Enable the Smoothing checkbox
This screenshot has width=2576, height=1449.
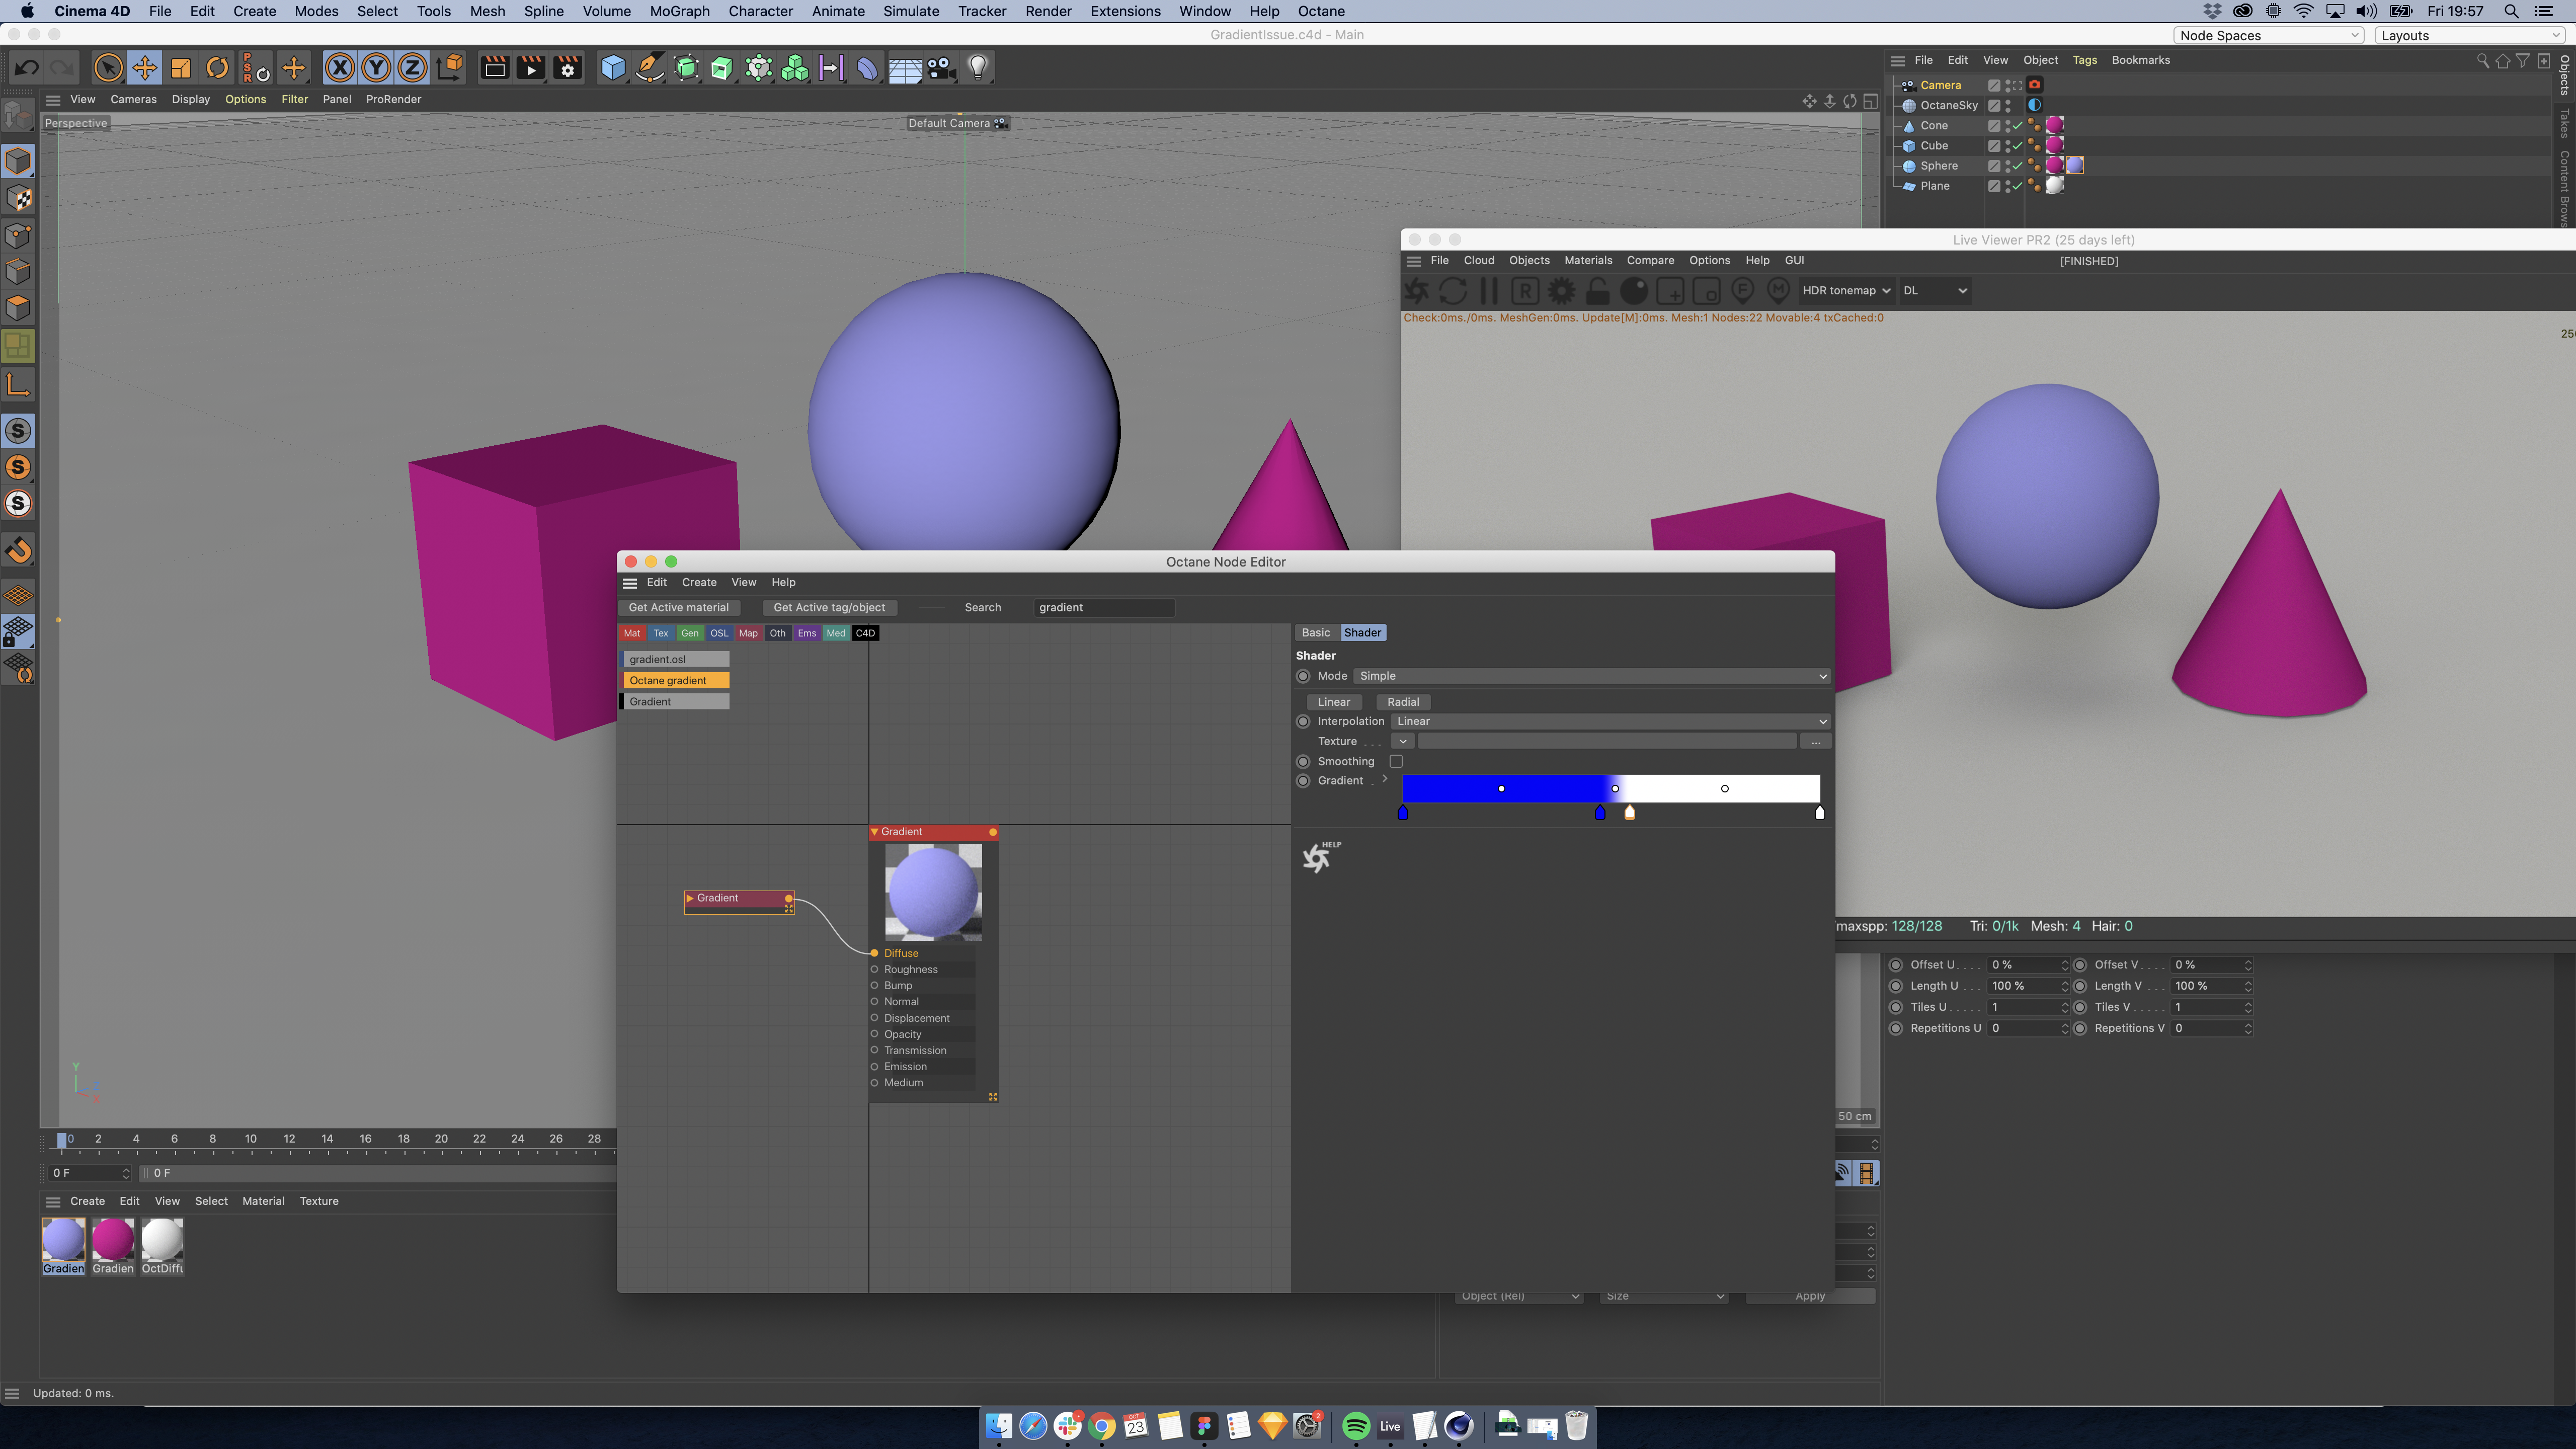(1396, 762)
